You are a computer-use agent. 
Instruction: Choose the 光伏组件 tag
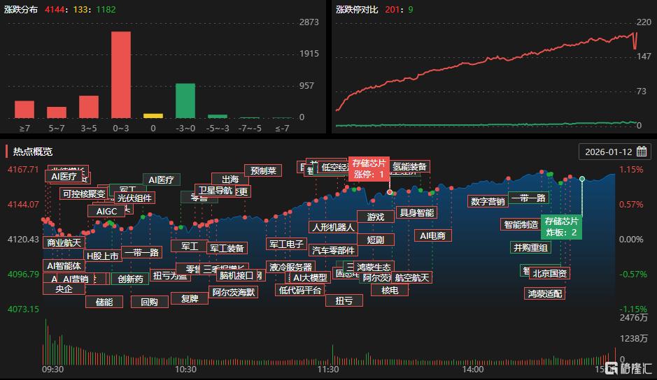pyautogui.click(x=134, y=198)
